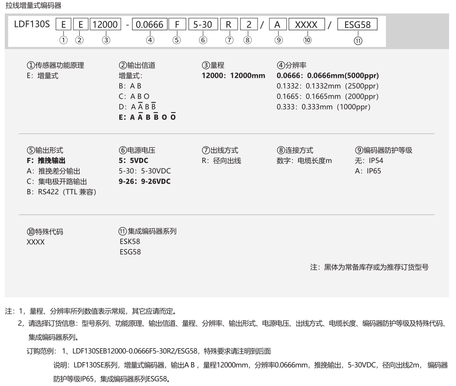Click the ESG58 box in the model code
The image size is (456, 386).
pos(357,24)
